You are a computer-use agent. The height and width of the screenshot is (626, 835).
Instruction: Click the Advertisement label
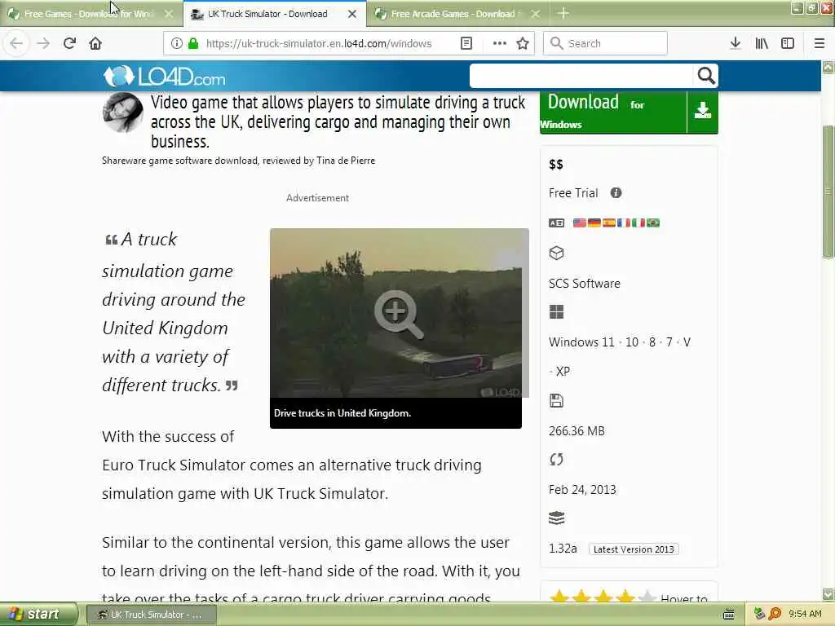(317, 198)
